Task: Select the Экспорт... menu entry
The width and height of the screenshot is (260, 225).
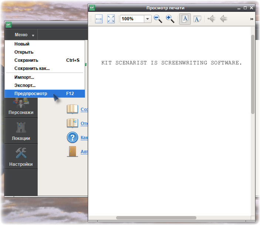Action: [x=45, y=85]
